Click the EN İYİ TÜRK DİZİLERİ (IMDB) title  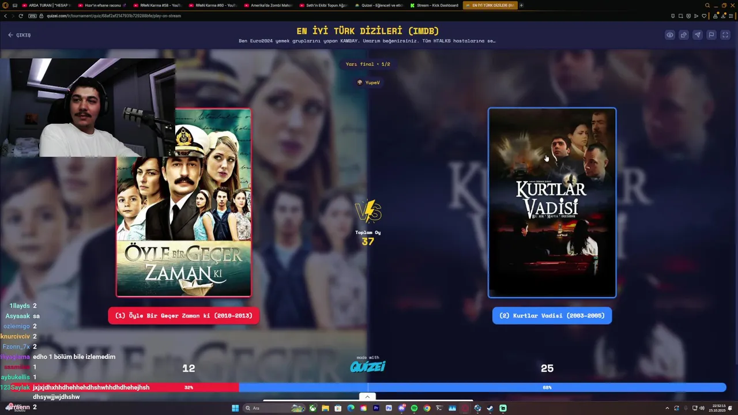368,31
